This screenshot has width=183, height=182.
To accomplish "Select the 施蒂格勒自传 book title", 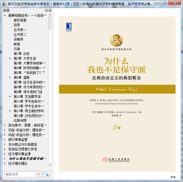I will click(27, 15).
